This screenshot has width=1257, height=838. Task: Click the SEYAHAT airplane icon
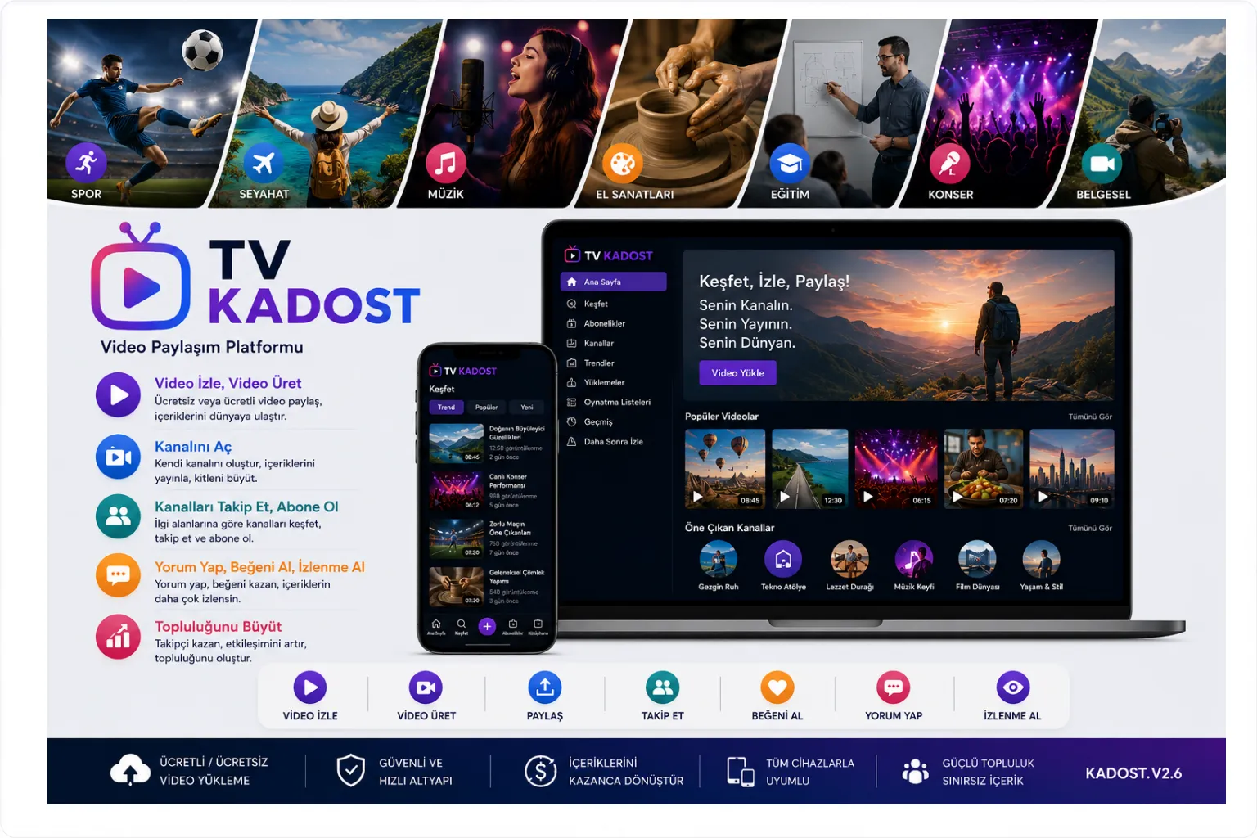point(263,163)
